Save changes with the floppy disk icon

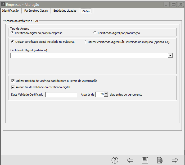[x=145, y=160]
